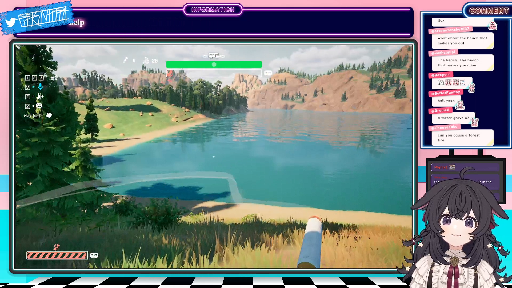Click the skull icon right of top red bar
The width and height of the screenshot is (512, 288).
click(268, 73)
